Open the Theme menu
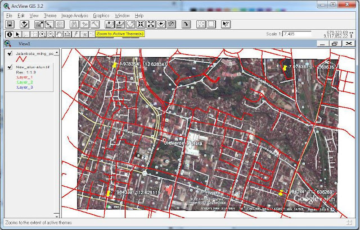360x230 pixels. pyautogui.click(x=50, y=16)
